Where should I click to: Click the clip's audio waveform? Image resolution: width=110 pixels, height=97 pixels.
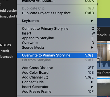pos(103,65)
